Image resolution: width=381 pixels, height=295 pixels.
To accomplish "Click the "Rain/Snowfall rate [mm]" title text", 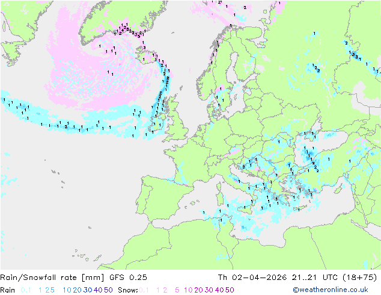I will coord(52,278).
